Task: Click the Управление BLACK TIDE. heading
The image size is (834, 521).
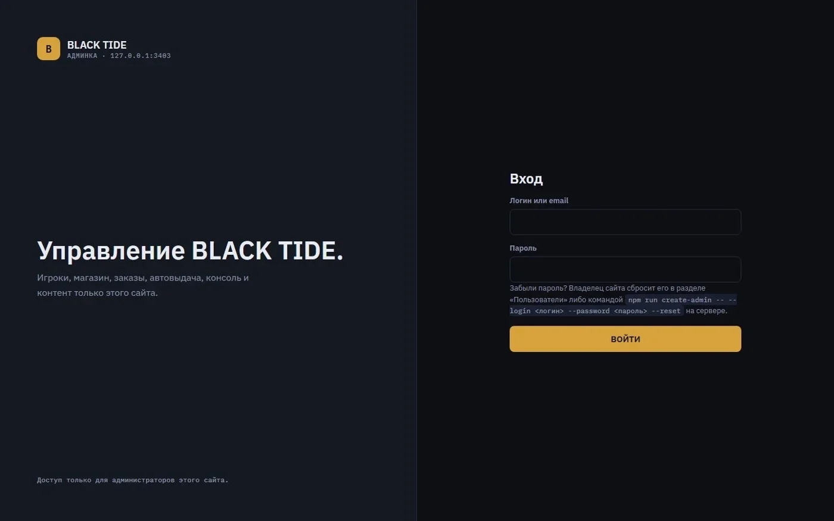Action: click(190, 251)
